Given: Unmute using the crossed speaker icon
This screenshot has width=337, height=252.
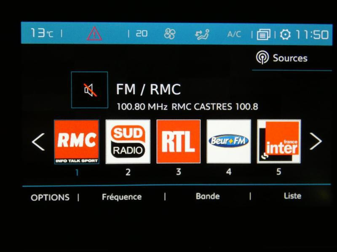Looking at the screenshot, I should (90, 90).
